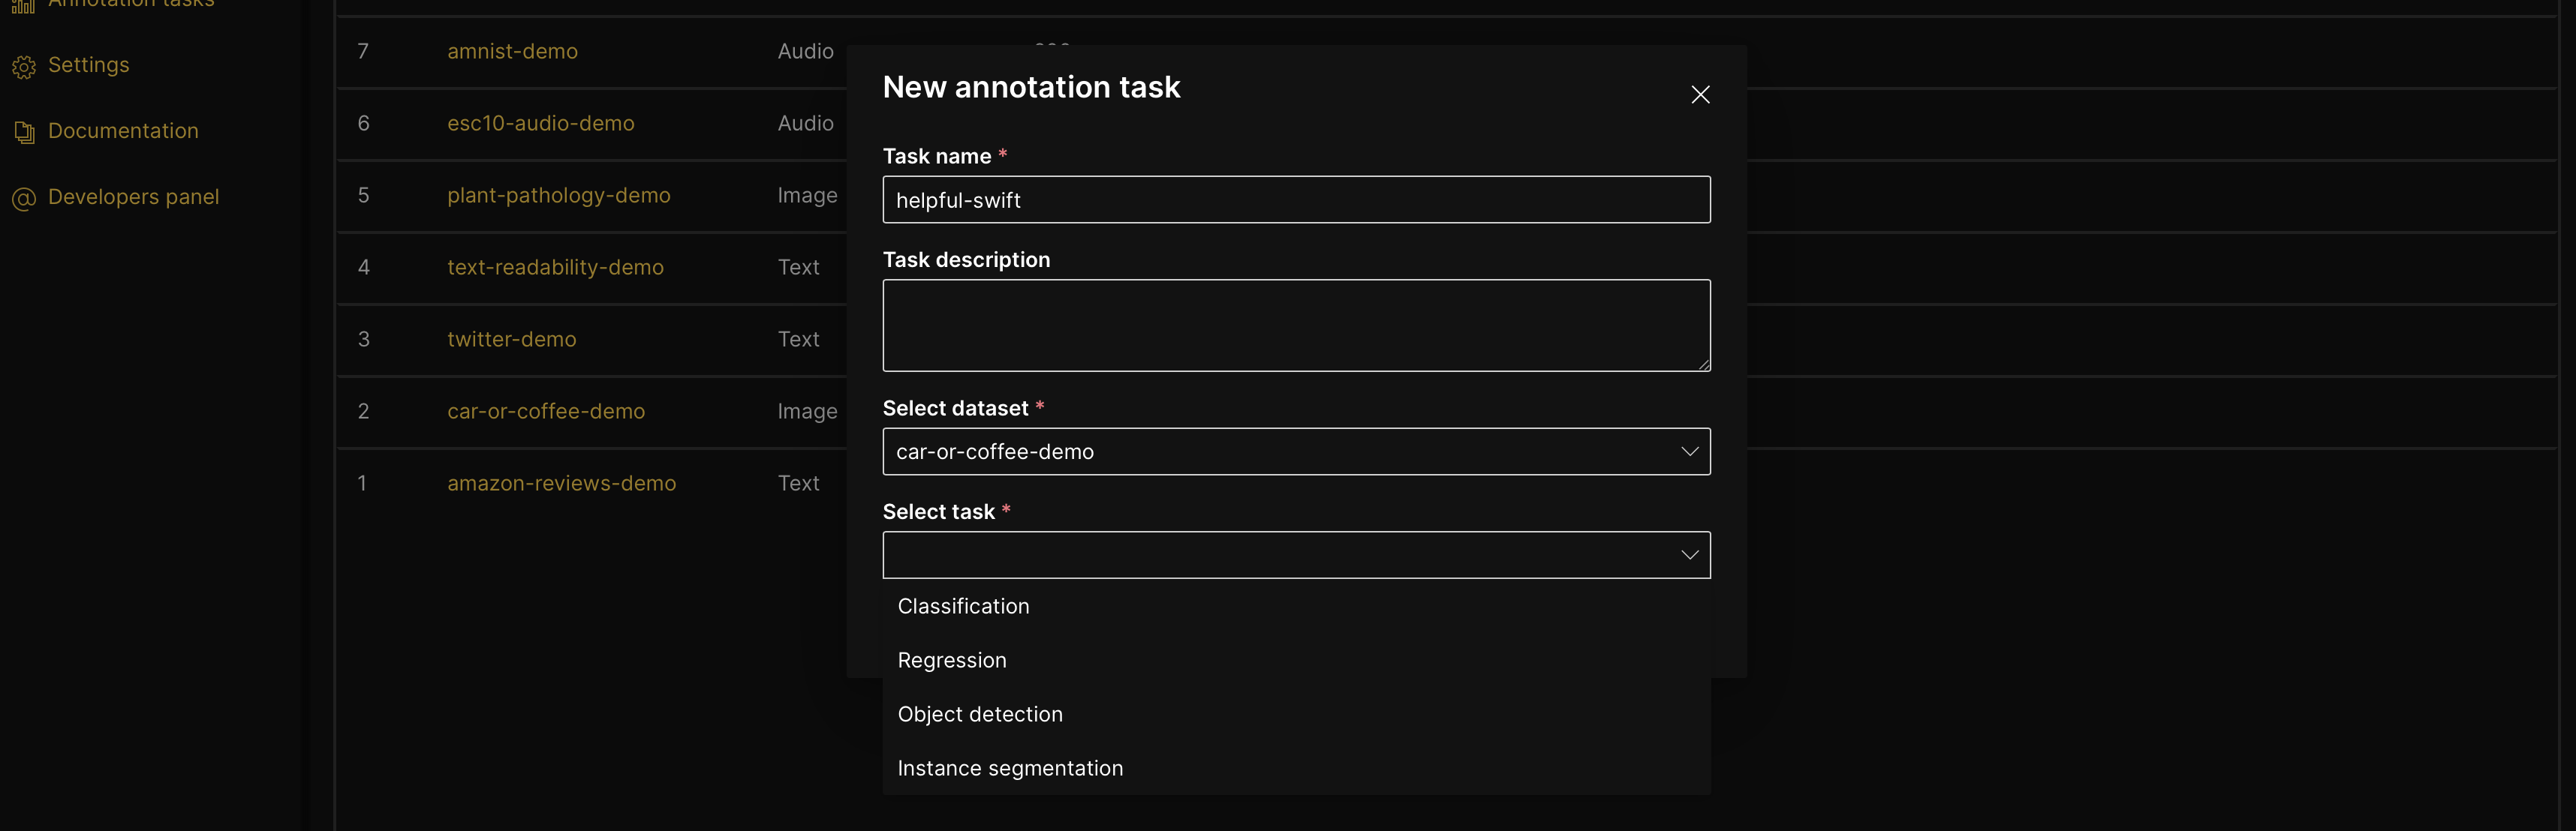Open the text-readability-demo dataset link

point(555,268)
